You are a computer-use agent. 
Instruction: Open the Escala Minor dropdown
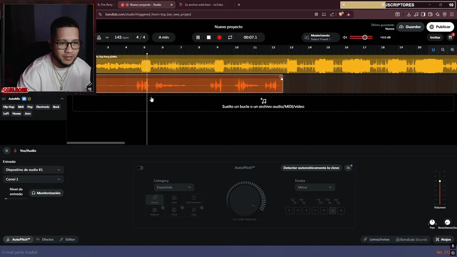pos(315,187)
